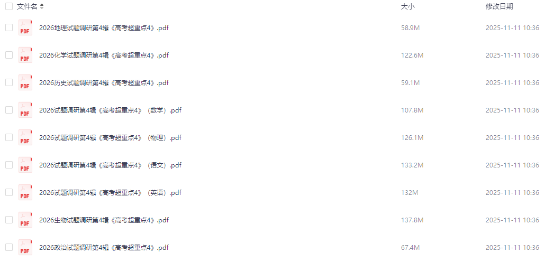The image size is (554, 262).
Task: Sort list by 大小 column header
Action: 407,6
